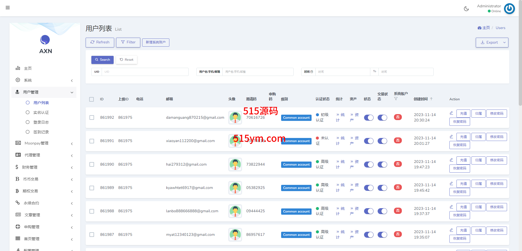The image size is (522, 251).
Task: Toggle 交易状态 switch for user 861987
Action: (x=382, y=235)
